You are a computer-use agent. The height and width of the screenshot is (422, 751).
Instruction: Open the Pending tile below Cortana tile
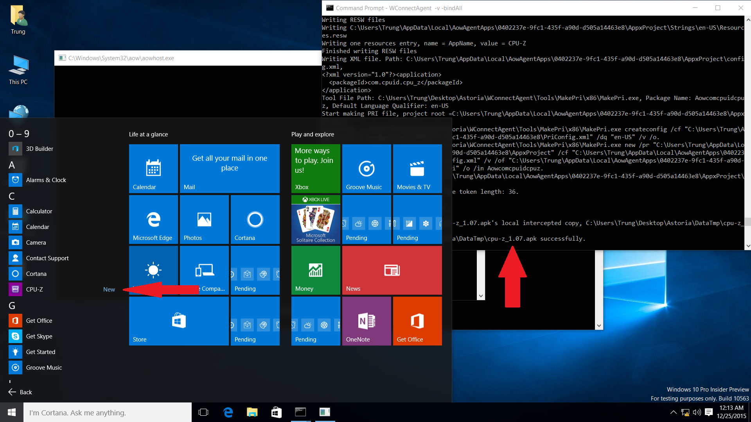(255, 270)
